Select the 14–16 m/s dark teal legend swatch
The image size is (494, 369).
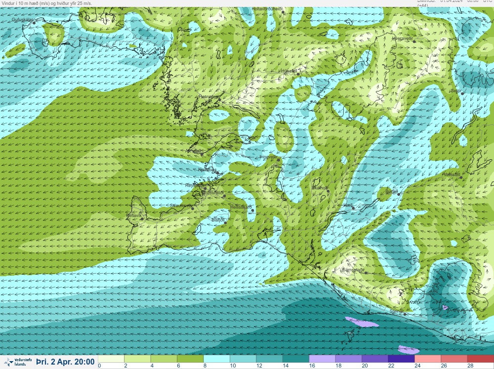click(x=296, y=359)
